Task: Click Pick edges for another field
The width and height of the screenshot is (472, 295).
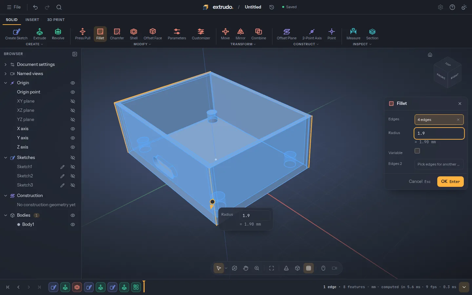Action: 439,164
